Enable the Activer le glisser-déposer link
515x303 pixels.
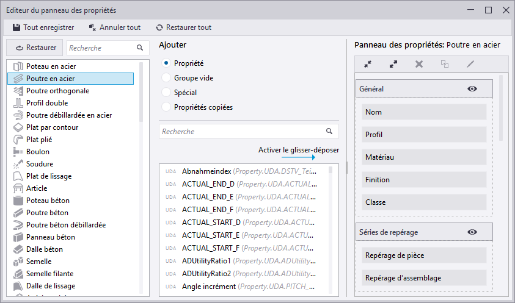point(298,150)
